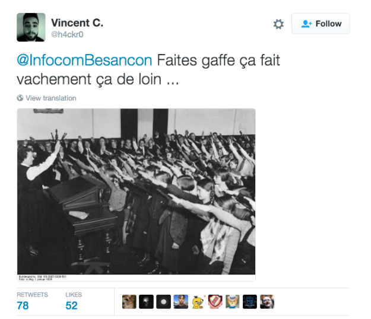The image size is (371, 319).
Task: Open the doge dog avatar liker
Action: click(x=129, y=302)
